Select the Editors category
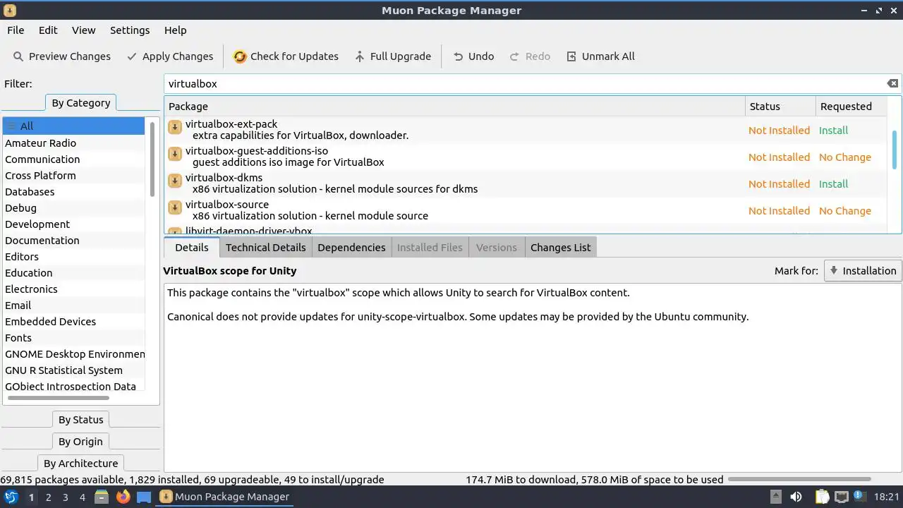Screen dimensions: 903x508 coord(73,257)
